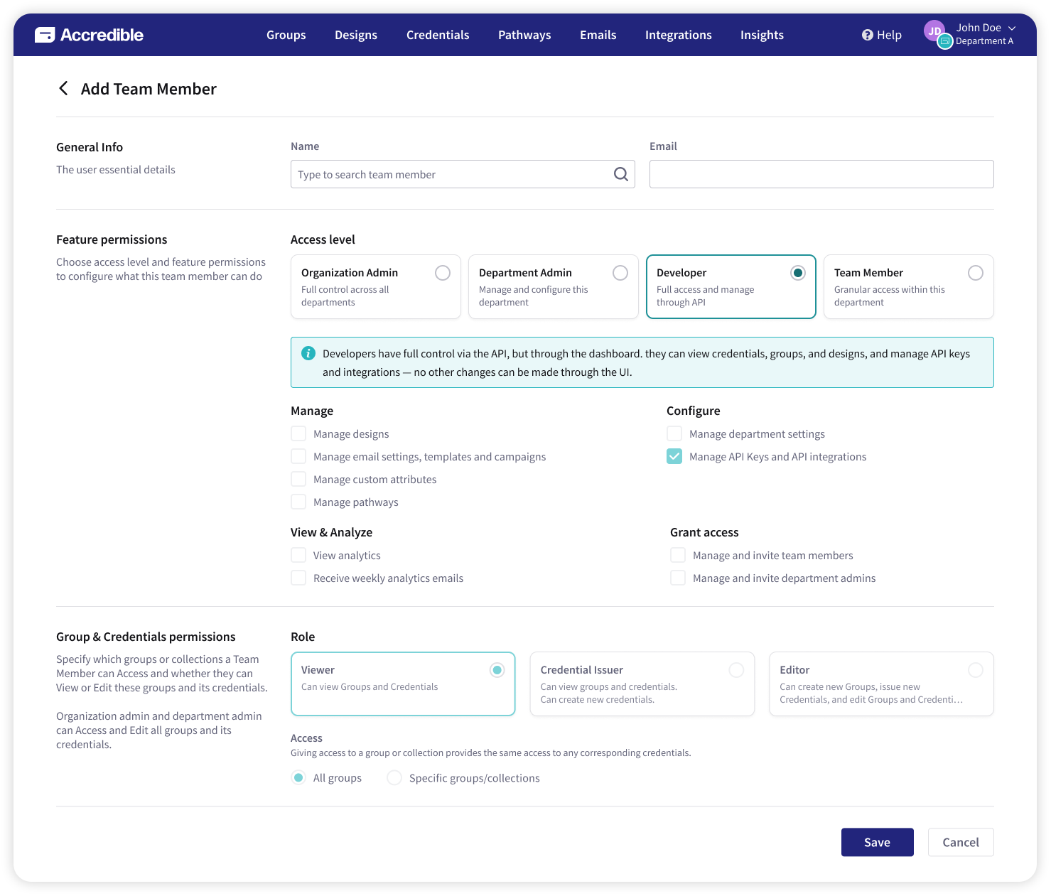This screenshot has width=1051, height=896.
Task: Click the JD user avatar
Action: point(934,31)
